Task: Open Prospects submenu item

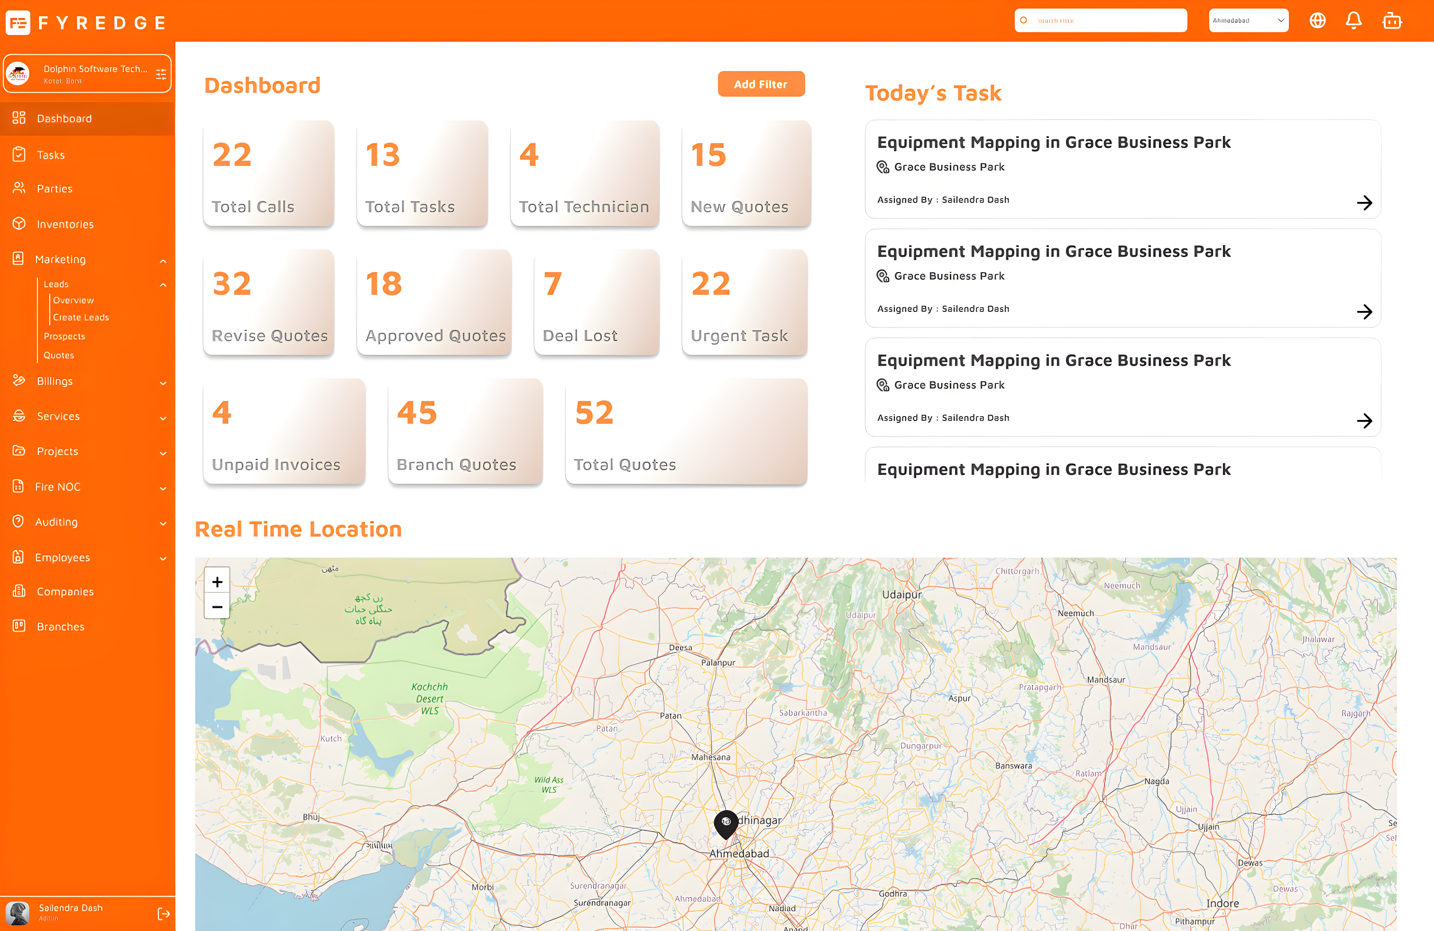Action: click(64, 336)
